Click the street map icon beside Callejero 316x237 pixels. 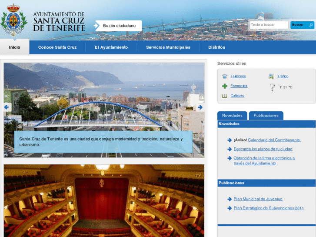[x=225, y=96]
